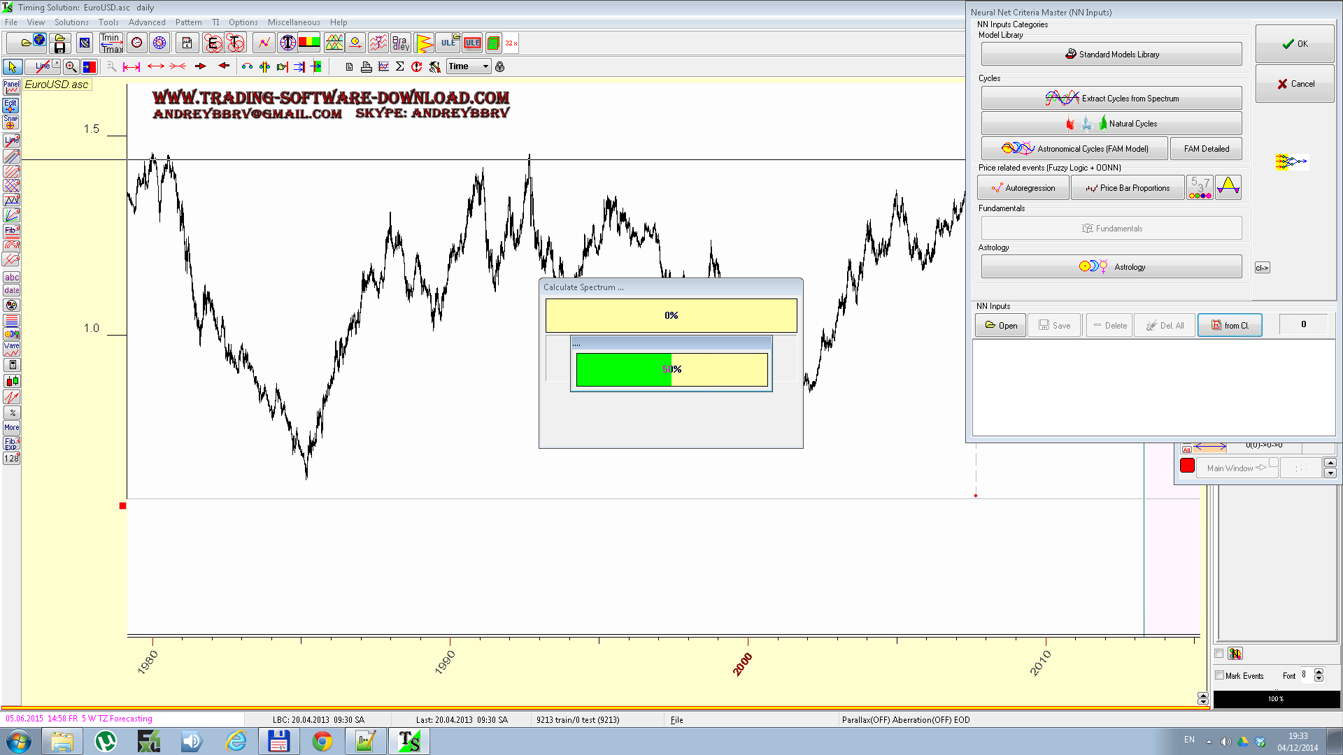1343x755 pixels.
Task: Click the padlock lock icon
Action: (x=499, y=67)
